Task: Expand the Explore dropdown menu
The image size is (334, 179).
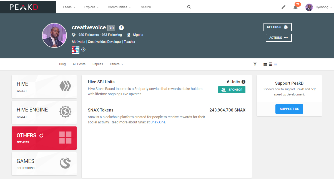Action: (92, 7)
